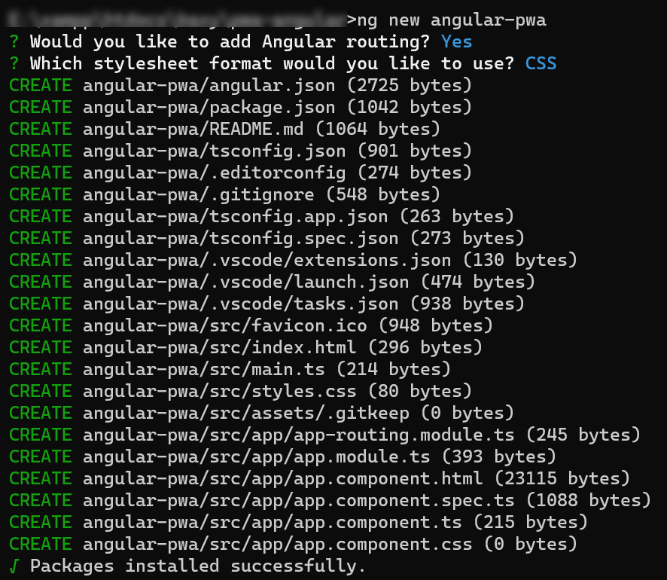Click the ng new angular-pwa command text

(452, 20)
